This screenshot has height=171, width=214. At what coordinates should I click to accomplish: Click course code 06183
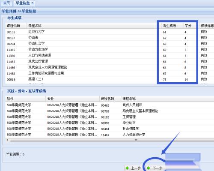(105, 117)
